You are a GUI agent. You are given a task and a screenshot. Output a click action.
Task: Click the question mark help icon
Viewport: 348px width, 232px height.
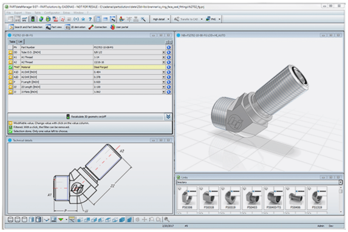(90, 19)
